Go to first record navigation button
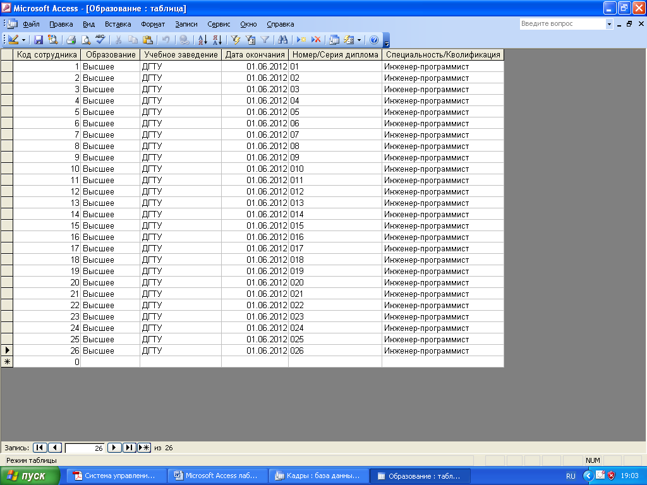The image size is (647, 485). (40, 448)
